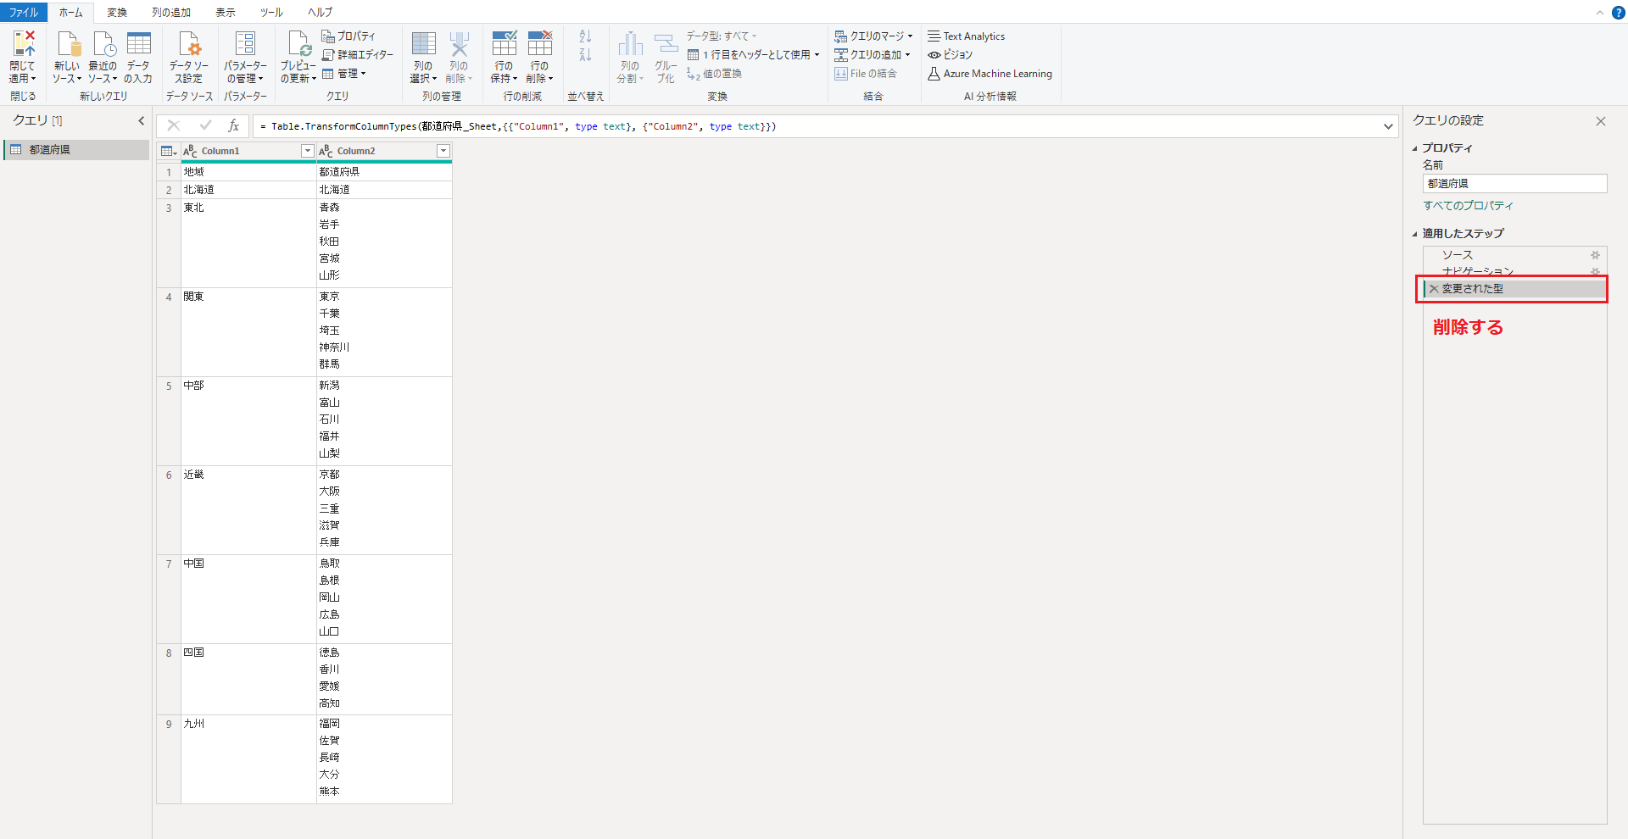Select the 都道府県 query in the list
This screenshot has width=1628, height=839.
[50, 150]
